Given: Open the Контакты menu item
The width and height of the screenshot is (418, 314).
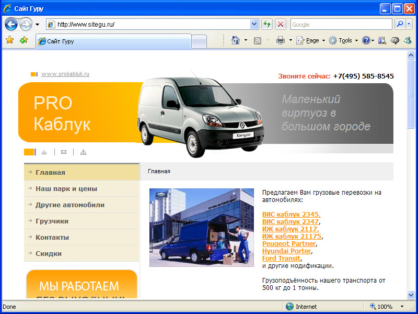Looking at the screenshot, I should pos(82,238).
